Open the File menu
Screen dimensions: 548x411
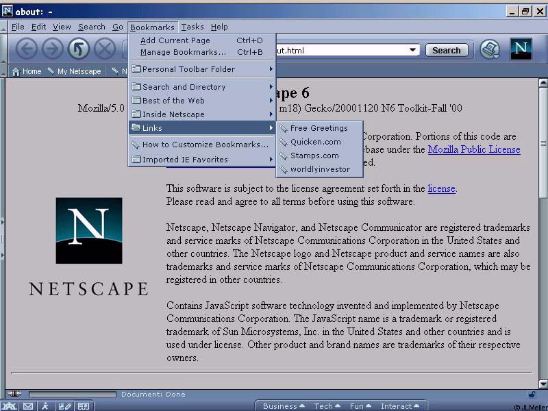[18, 27]
